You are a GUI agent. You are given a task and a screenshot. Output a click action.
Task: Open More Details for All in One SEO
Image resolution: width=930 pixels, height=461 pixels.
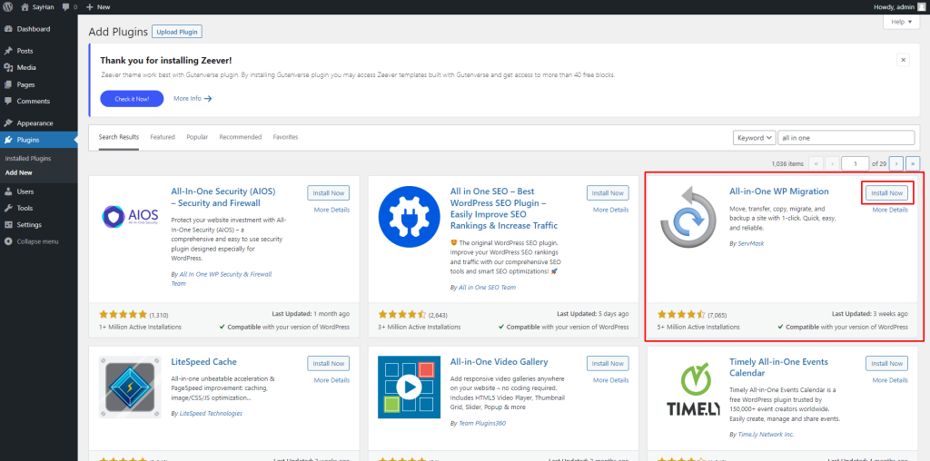[610, 210]
